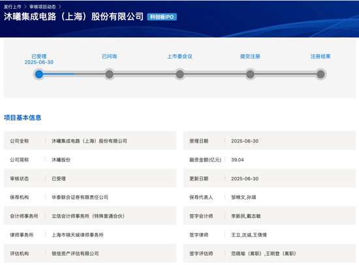Click the 融资金额(亿元) field label
The height and width of the screenshot is (265, 359).
pos(206,160)
